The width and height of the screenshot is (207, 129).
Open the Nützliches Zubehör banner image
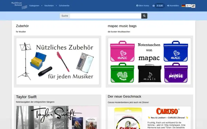point(58,61)
